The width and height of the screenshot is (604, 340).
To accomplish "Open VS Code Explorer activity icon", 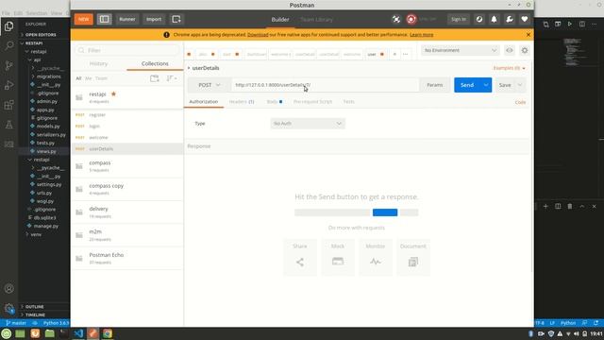I will click(x=8, y=26).
